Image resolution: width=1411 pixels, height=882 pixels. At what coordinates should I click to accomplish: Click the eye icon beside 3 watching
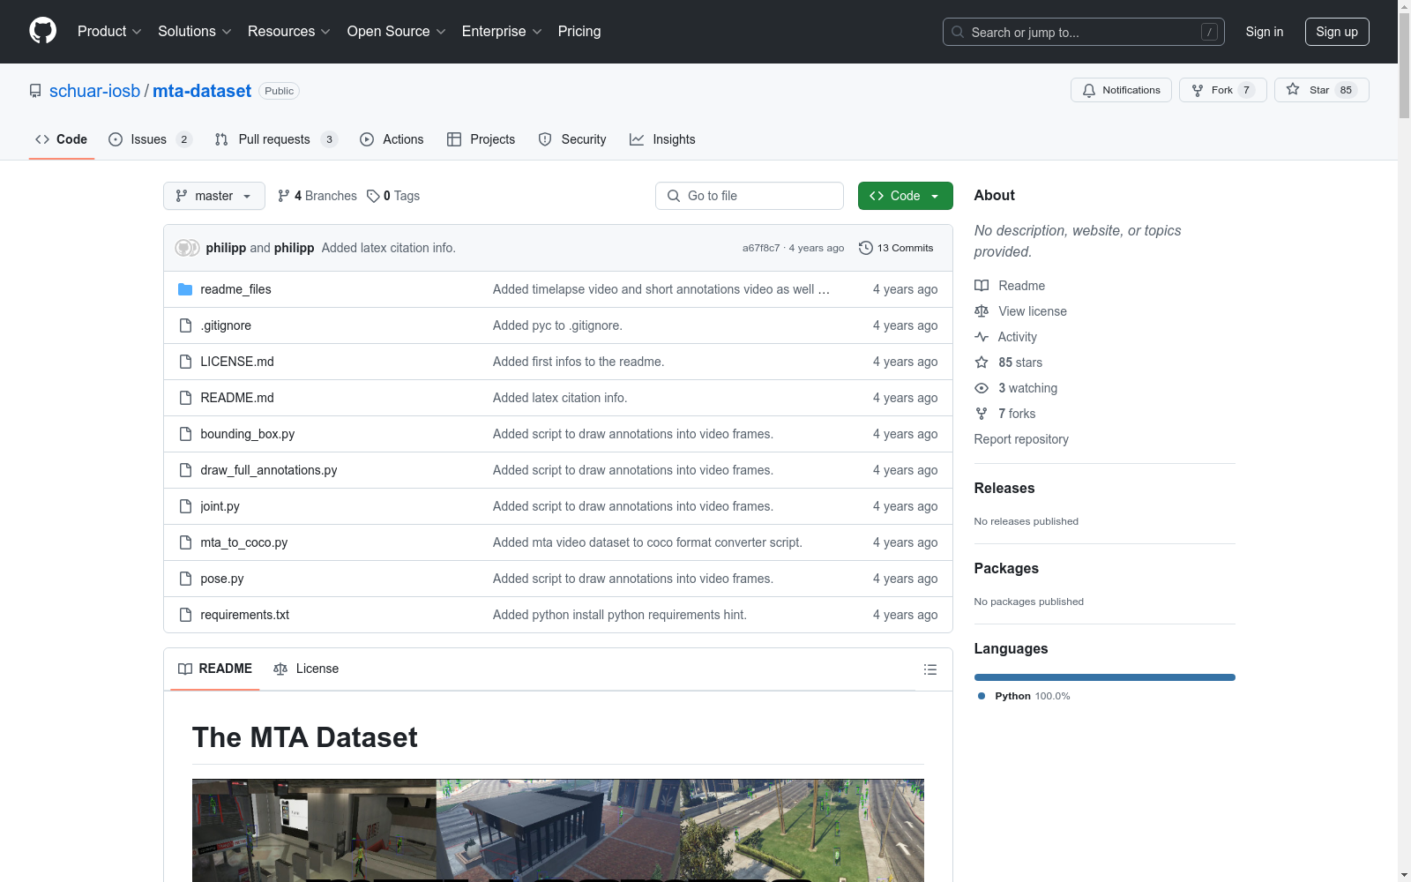tap(982, 388)
